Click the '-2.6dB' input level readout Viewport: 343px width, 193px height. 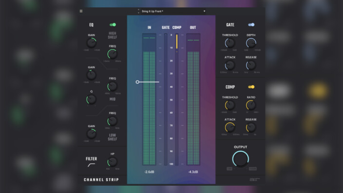coord(149,172)
